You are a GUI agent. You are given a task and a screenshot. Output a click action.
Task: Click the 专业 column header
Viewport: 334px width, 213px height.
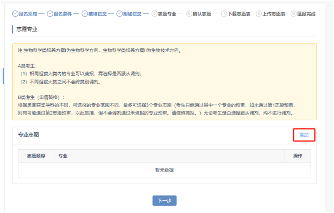[x=169, y=156]
